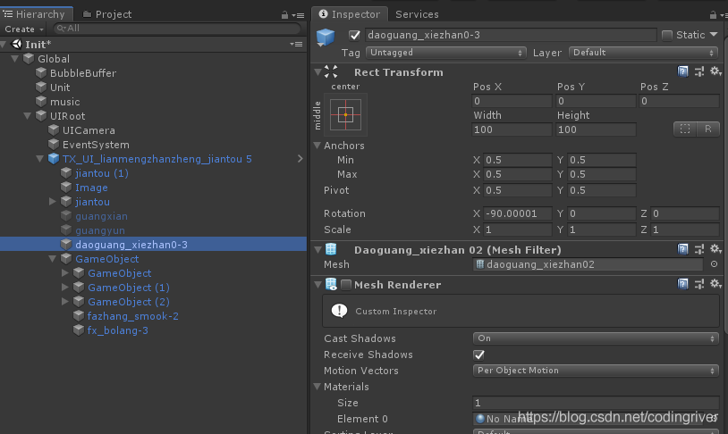Click the mesh object picker circle
Viewport: 728px width, 434px height.
714,264
